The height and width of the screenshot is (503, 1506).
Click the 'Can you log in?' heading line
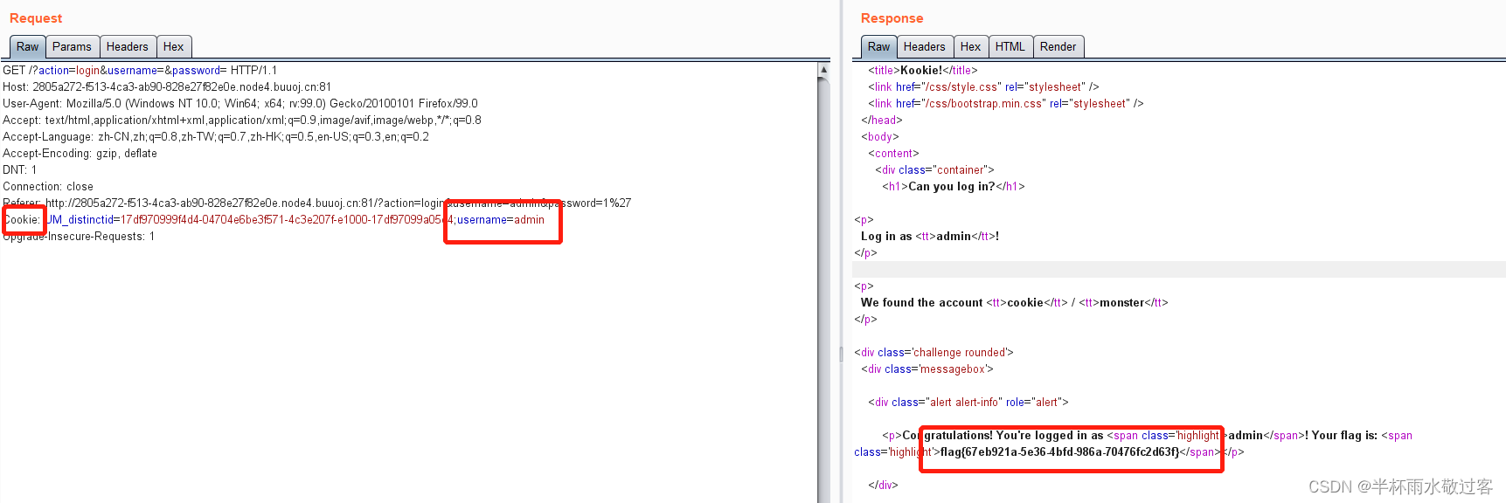(954, 187)
